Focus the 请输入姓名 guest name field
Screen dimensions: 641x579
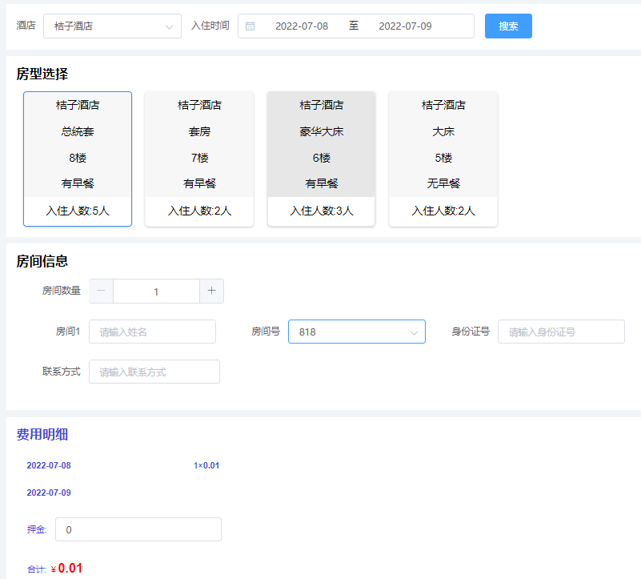point(152,332)
